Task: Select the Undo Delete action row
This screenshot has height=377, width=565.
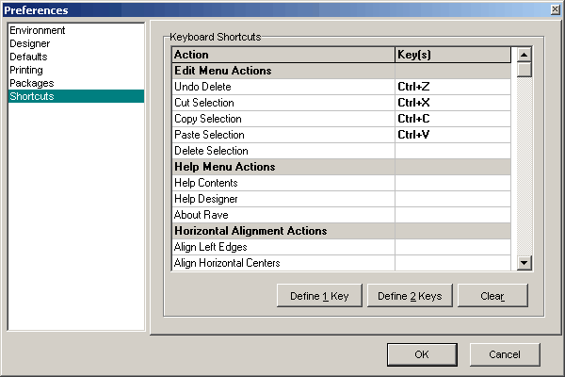Action: [x=282, y=87]
